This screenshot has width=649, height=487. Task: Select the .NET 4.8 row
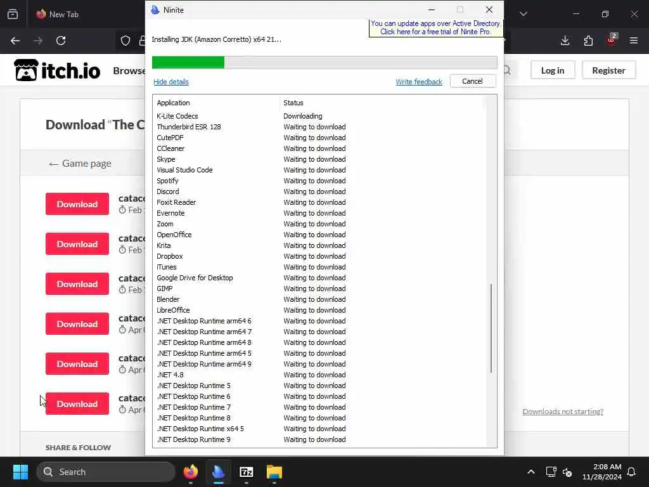(319, 374)
